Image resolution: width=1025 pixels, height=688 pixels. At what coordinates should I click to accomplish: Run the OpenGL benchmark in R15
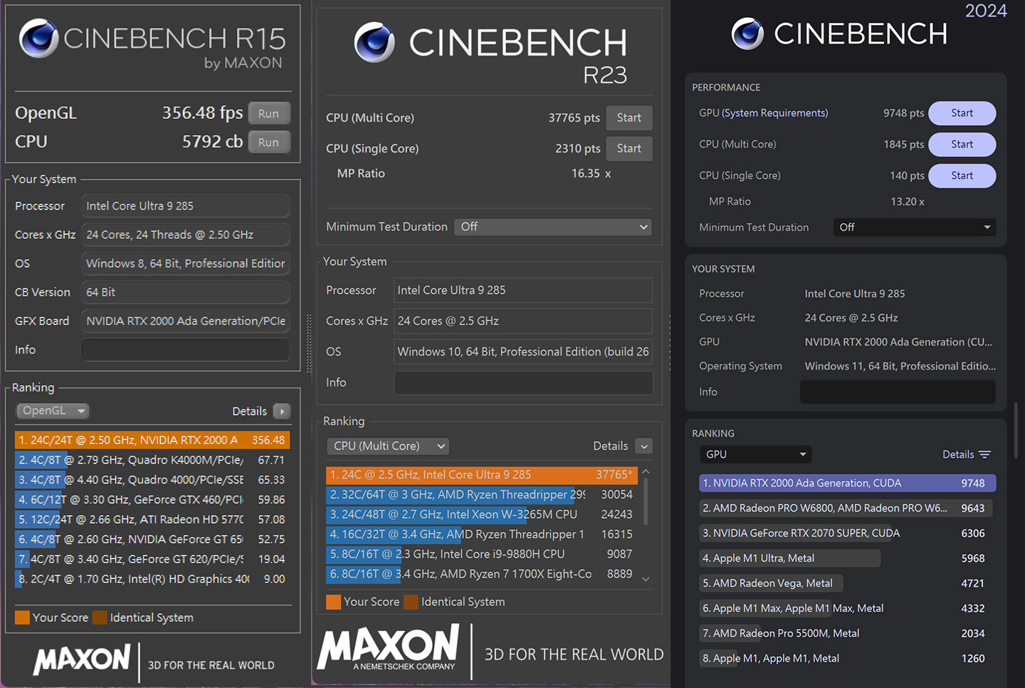coord(269,112)
